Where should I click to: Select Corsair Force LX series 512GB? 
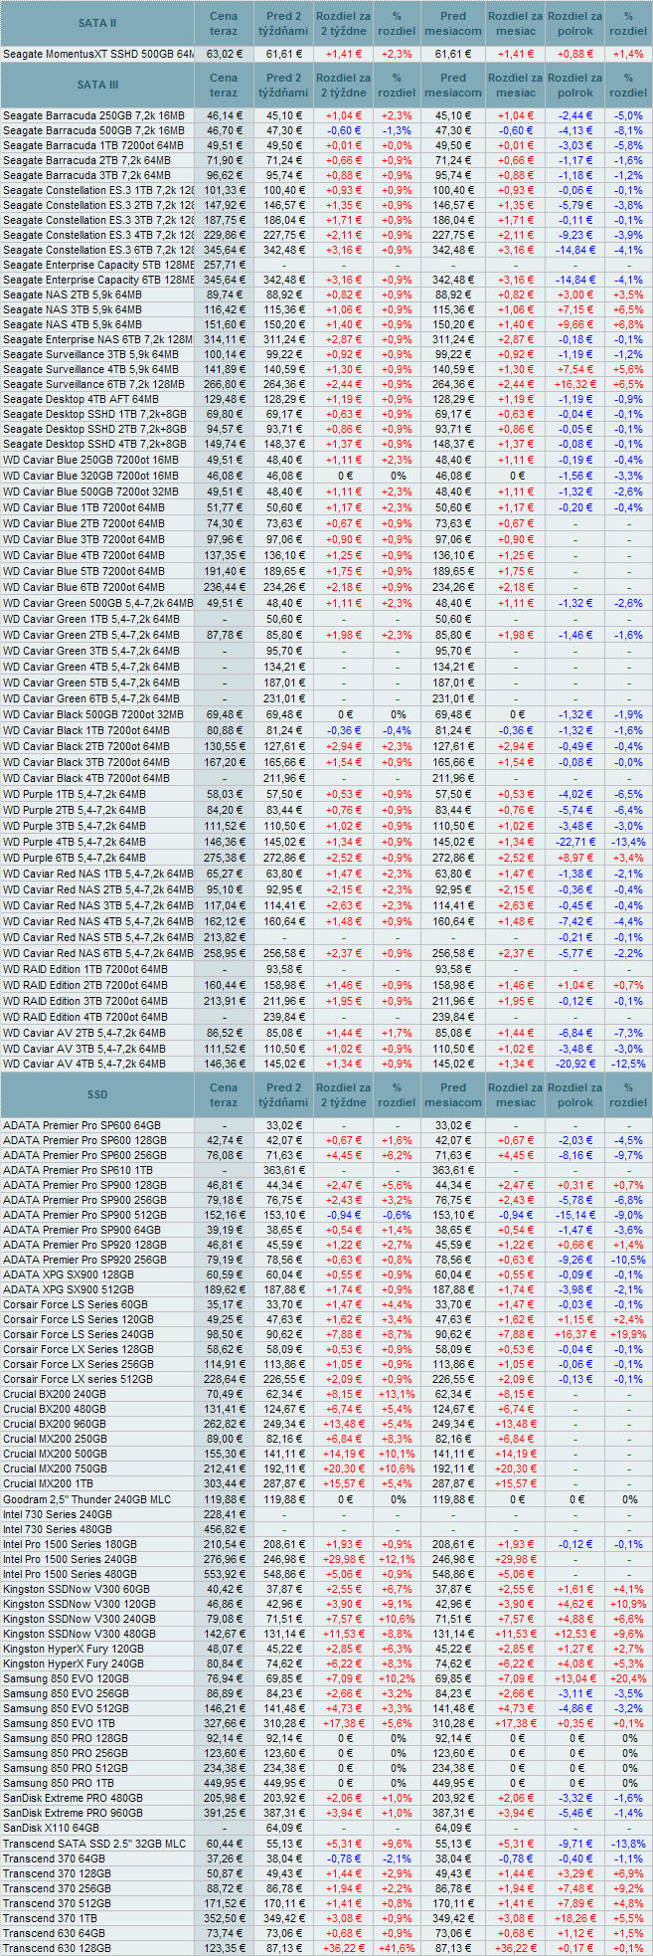click(79, 1379)
